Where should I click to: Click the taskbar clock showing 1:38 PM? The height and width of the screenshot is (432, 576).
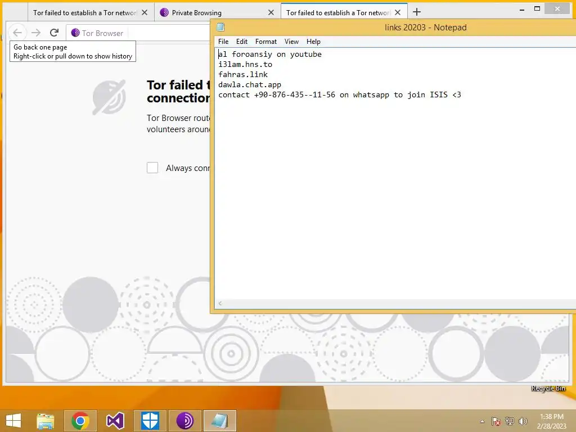[552, 421]
